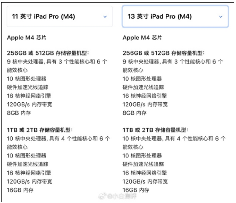Viewport: 236px width, 203px height.
Task: Click '16GB 内存' in 13-inch column
Action: 136,190
